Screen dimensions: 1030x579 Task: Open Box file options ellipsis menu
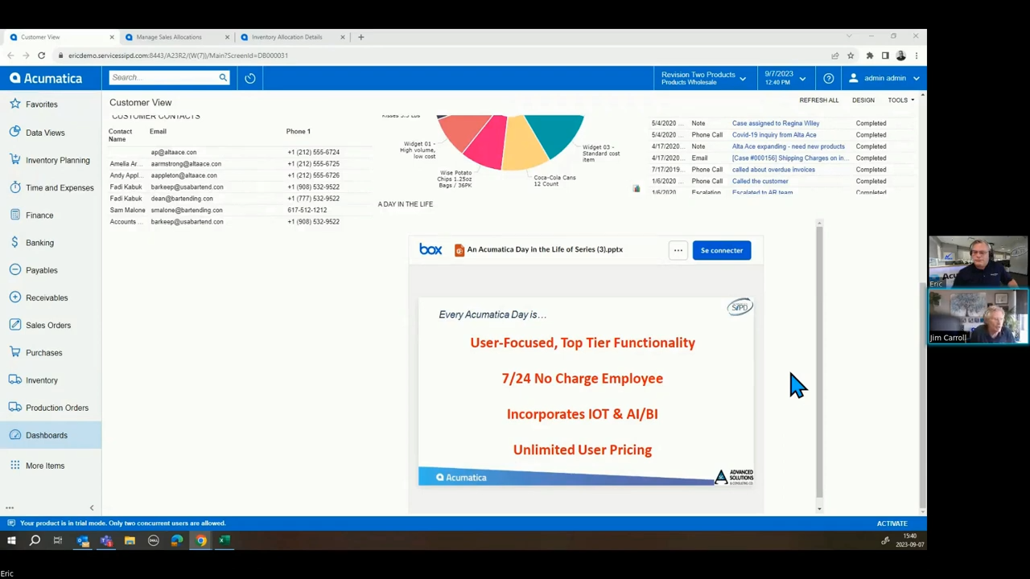[678, 250]
